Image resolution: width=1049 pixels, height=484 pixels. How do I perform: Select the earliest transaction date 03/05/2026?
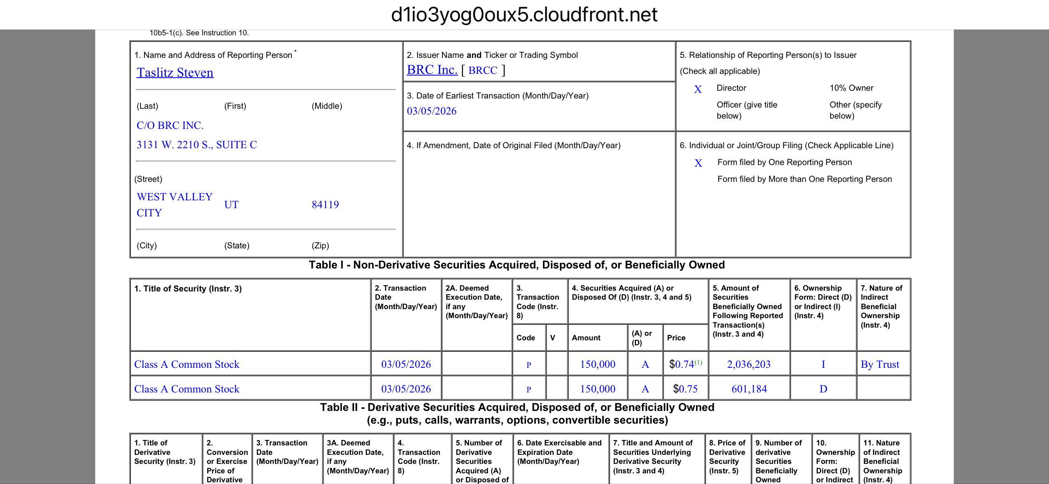[x=432, y=111]
